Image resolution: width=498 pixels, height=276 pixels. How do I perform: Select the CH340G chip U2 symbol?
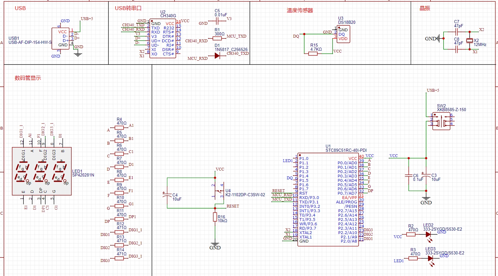click(x=163, y=38)
